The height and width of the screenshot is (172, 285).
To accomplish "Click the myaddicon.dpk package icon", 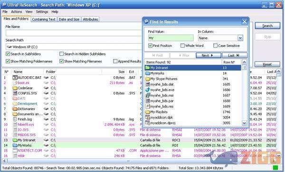I will pyautogui.click(x=148, y=118).
